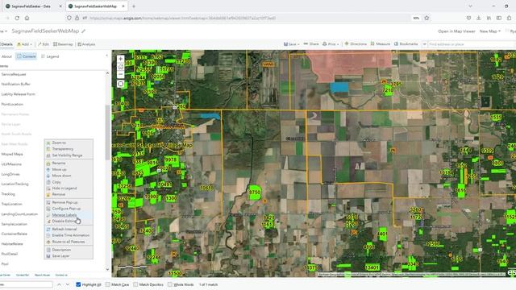
Task: Choose Set Visibility Range
Action: point(67,155)
